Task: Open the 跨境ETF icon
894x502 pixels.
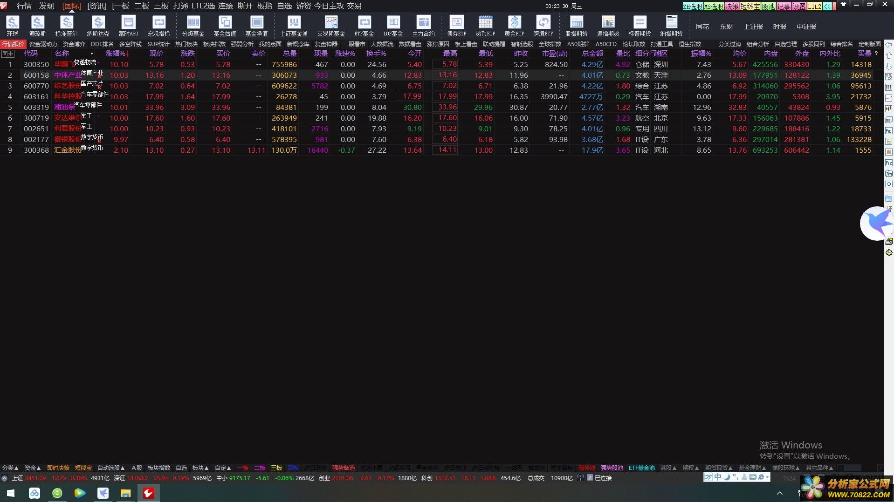Action: (x=543, y=26)
